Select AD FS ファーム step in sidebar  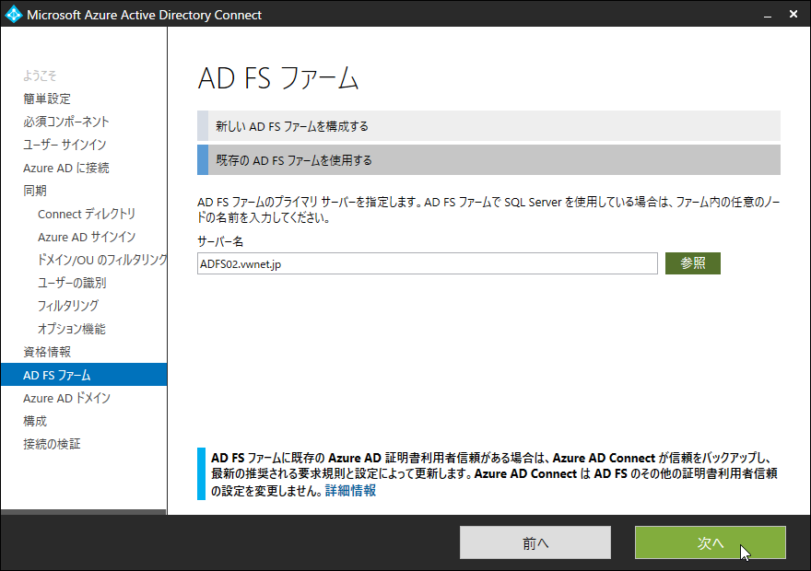tap(84, 375)
